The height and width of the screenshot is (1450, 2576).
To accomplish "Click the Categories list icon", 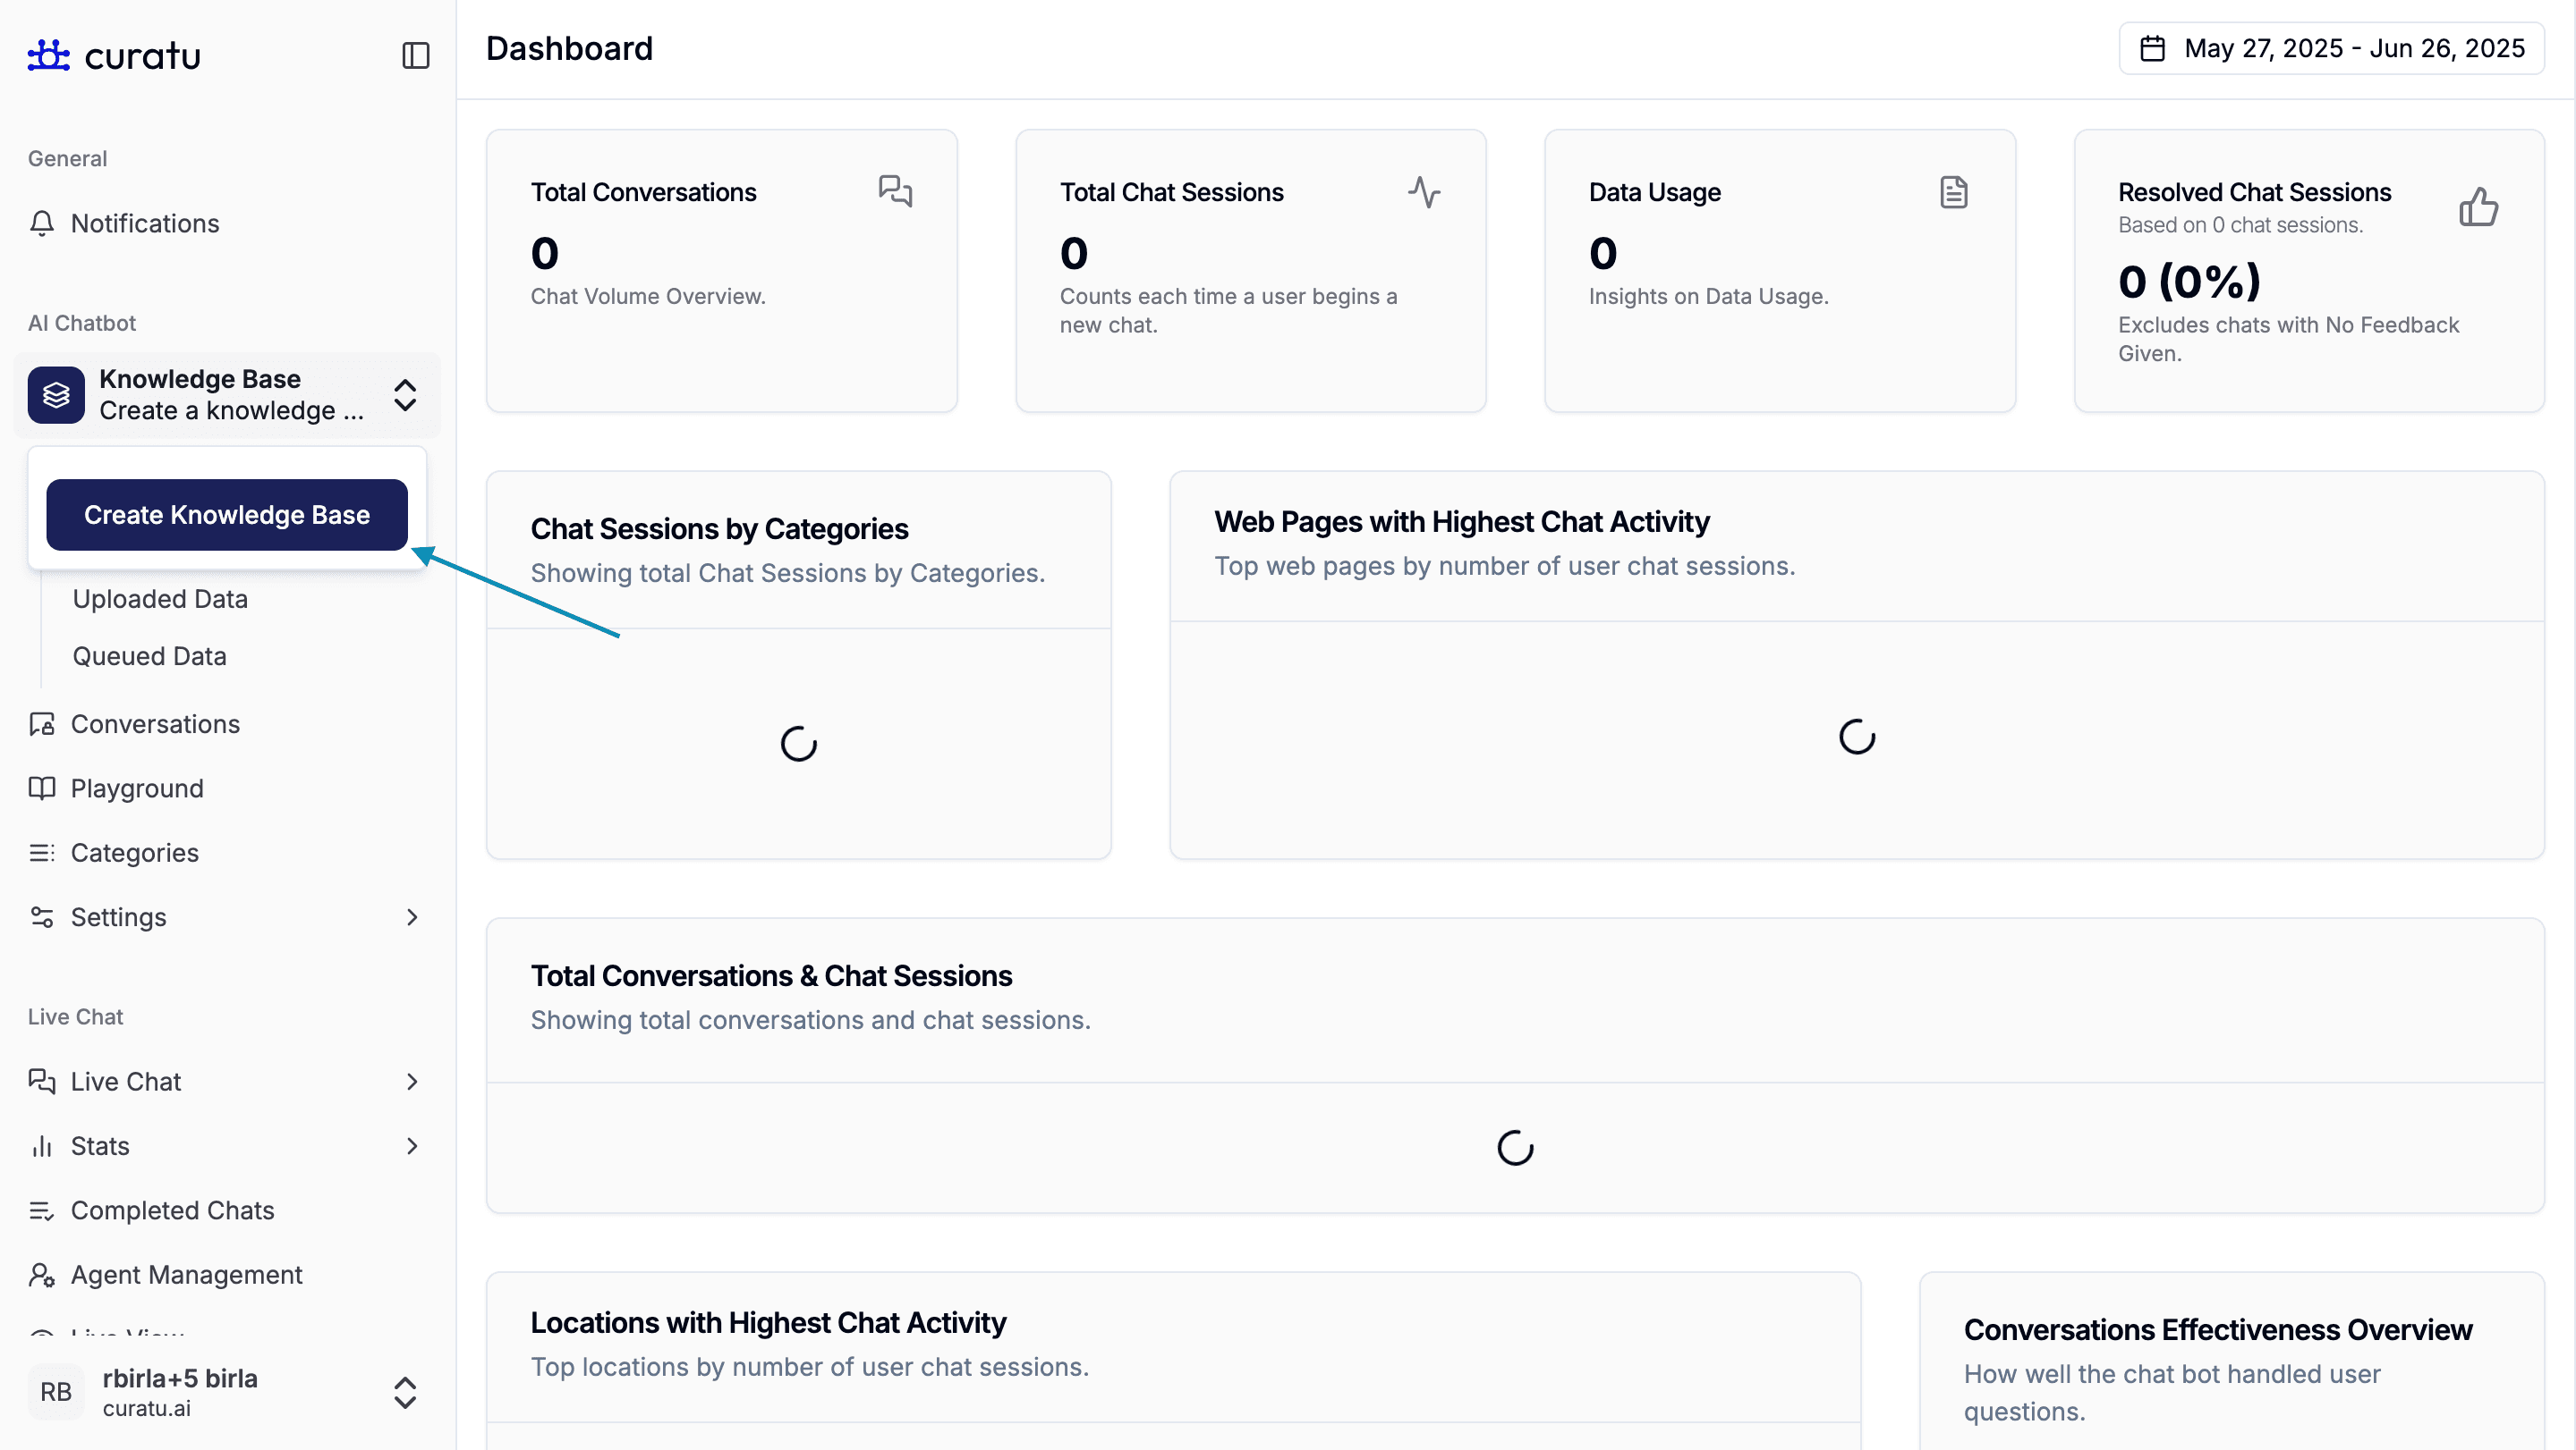I will tap(42, 853).
